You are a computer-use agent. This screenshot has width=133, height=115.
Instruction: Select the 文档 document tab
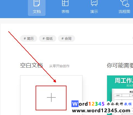pos(37,8)
